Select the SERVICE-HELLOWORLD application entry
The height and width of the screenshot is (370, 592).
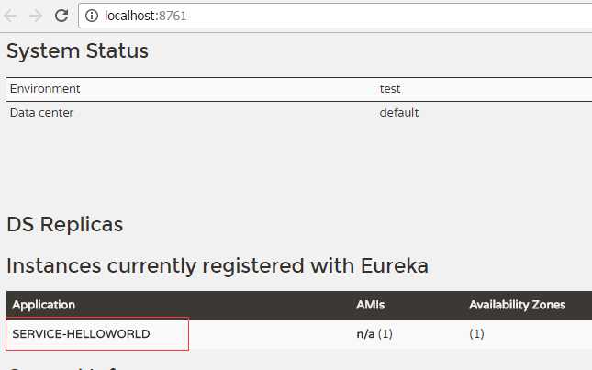click(81, 334)
